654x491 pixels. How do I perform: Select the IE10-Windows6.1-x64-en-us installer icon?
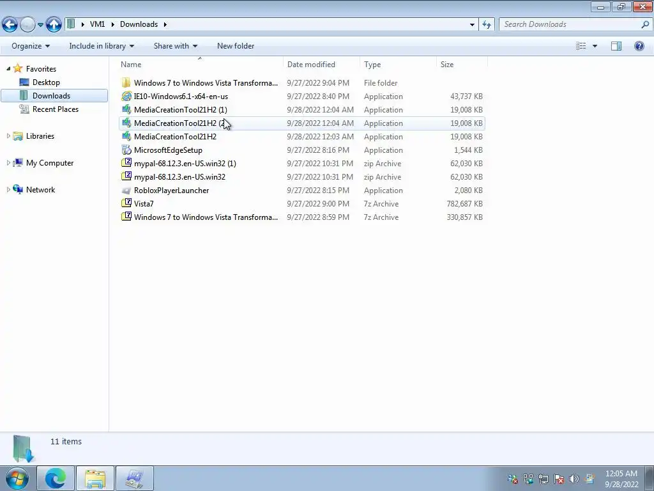126,96
